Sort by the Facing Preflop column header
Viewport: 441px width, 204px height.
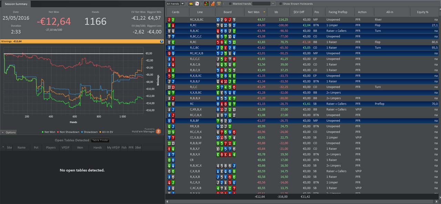tap(338, 12)
